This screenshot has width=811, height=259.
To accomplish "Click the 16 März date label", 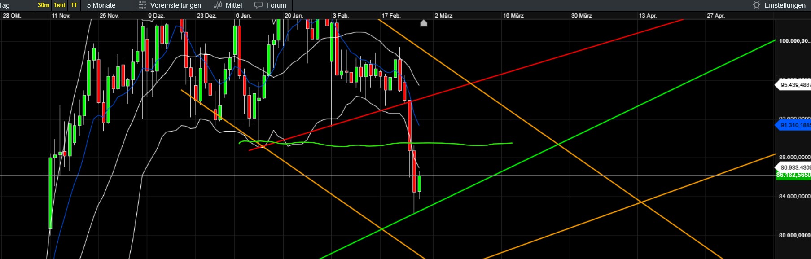I will tap(513, 16).
